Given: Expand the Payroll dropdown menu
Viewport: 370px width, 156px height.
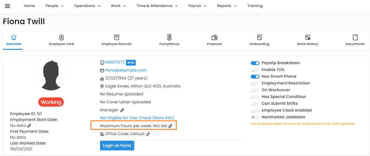Looking at the screenshot, I should (x=197, y=6).
